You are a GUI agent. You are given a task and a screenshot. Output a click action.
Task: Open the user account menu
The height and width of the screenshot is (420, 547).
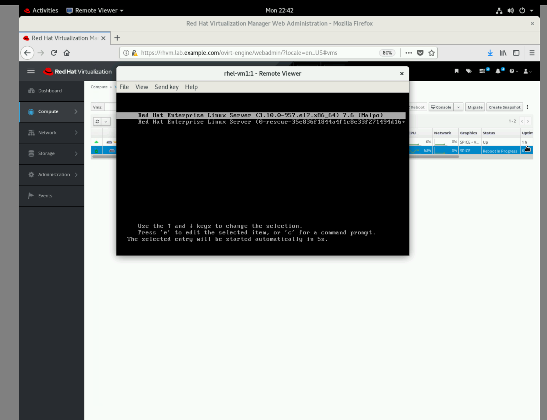pyautogui.click(x=527, y=71)
